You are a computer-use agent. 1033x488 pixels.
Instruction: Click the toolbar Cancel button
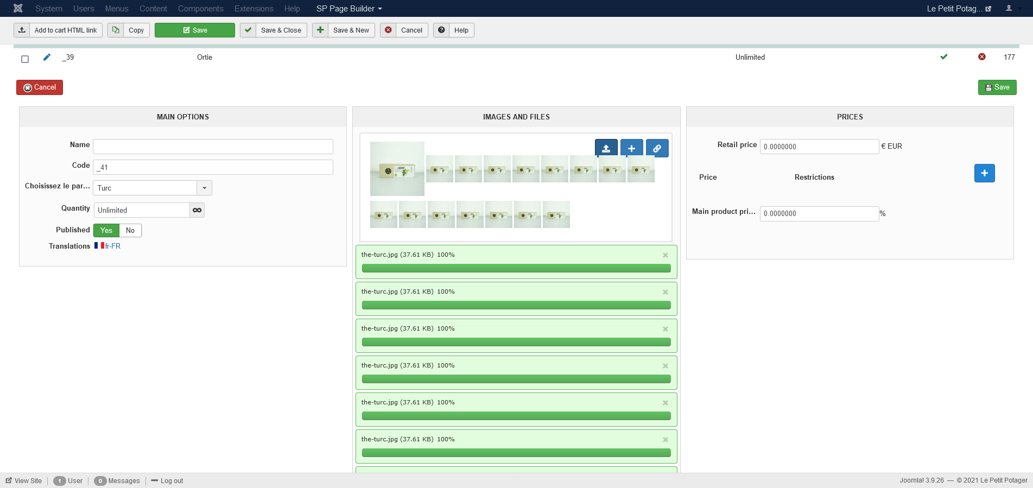click(404, 30)
